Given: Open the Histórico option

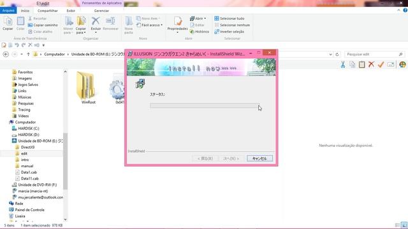Looking at the screenshot, I should click(200, 31).
